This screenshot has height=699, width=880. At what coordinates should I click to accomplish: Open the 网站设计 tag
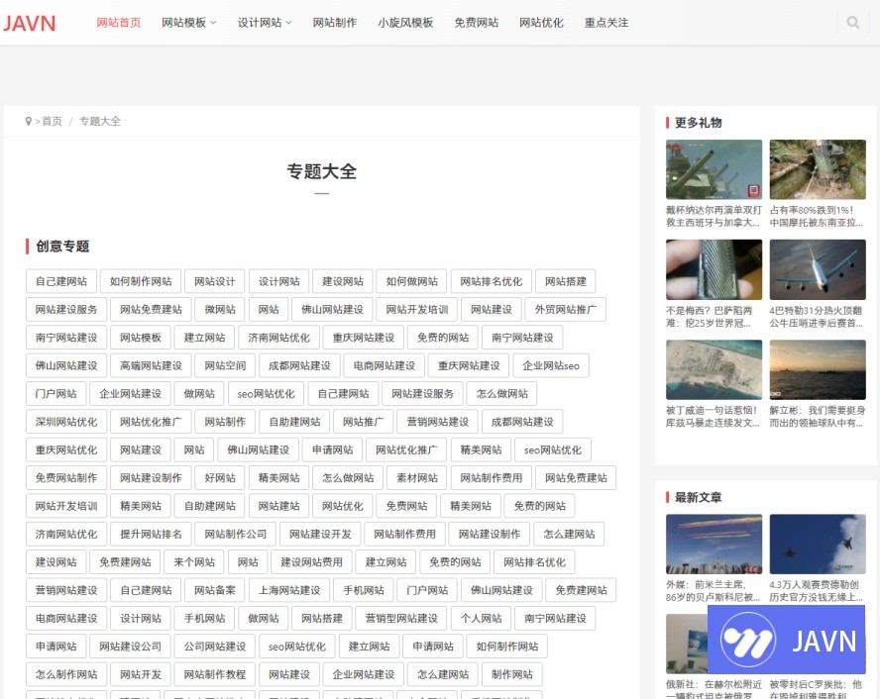coord(214,281)
